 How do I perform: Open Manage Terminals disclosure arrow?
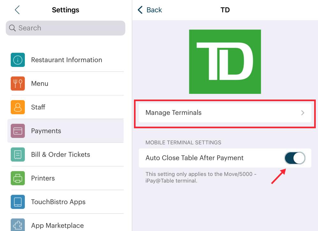pyautogui.click(x=303, y=113)
